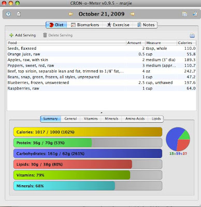Viewport: 201px width, 207px height.
Task: Select the General nutrient tab
Action: (x=70, y=119)
